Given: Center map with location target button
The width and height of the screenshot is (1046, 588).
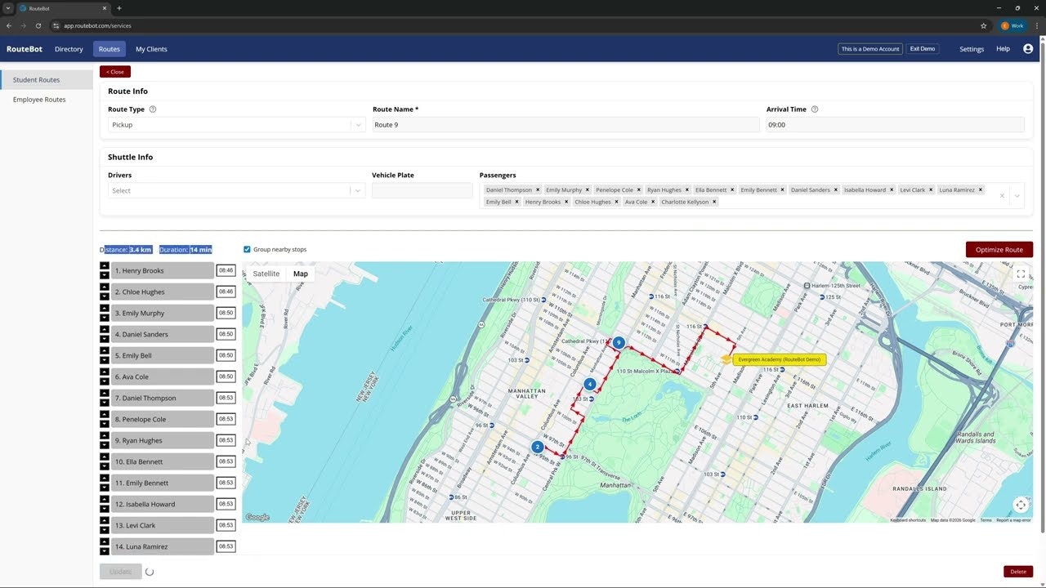Looking at the screenshot, I should (1021, 505).
